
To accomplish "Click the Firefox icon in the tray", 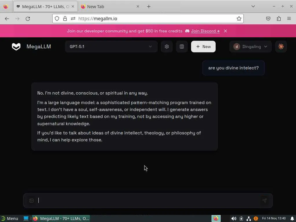I will (x=216, y=219).
